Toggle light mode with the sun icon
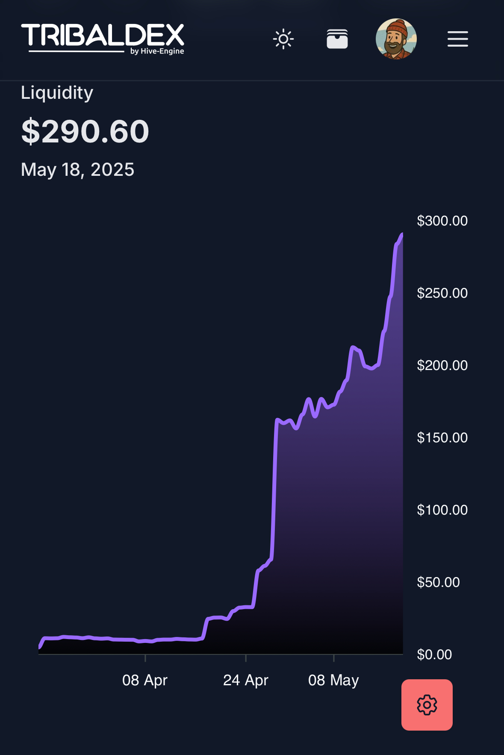This screenshot has width=504, height=755. (283, 39)
